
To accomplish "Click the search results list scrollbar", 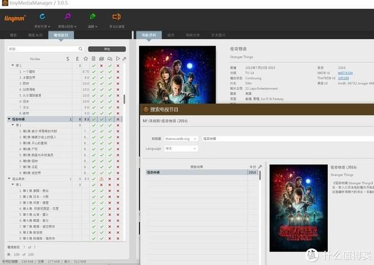I will coord(259,175).
